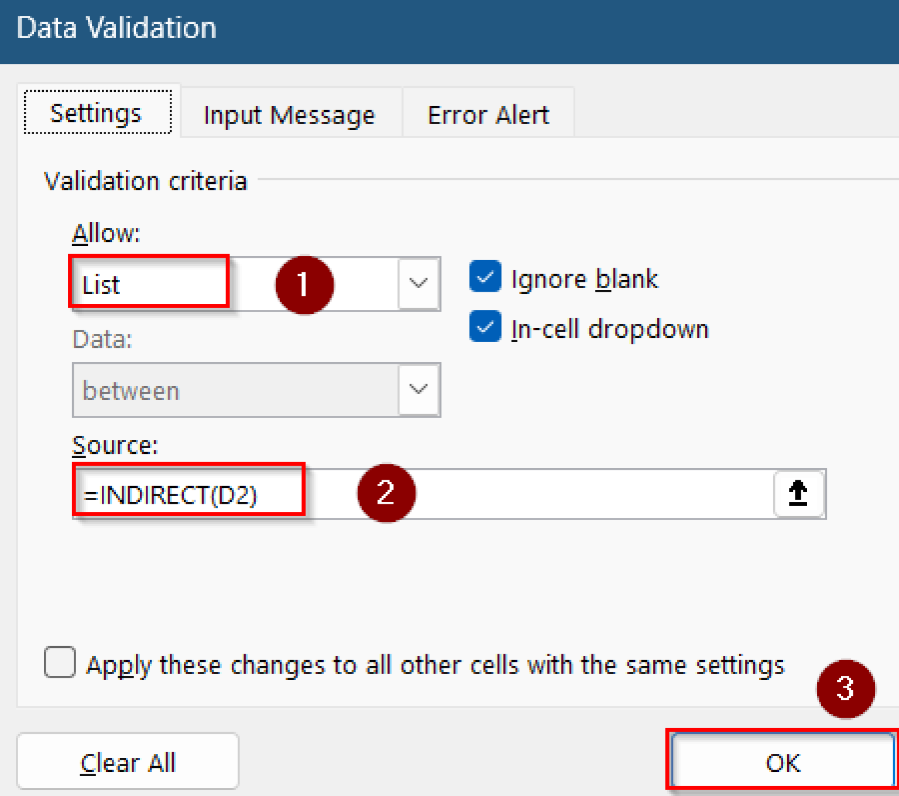Select the Settings tab
Screen dimensions: 899x796
click(x=96, y=114)
